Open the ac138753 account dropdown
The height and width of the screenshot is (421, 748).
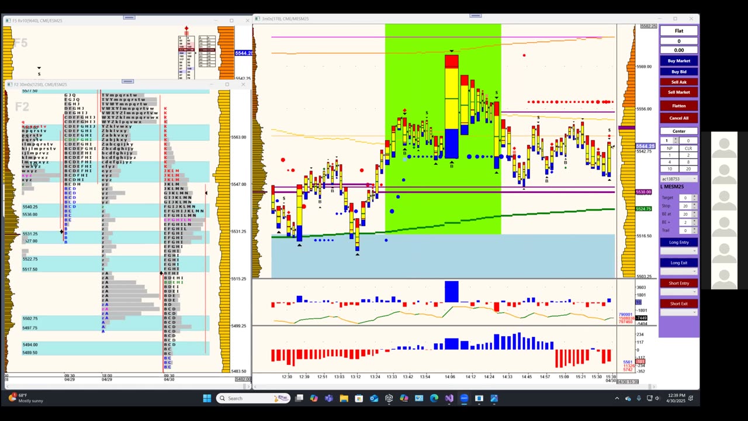[x=678, y=179]
